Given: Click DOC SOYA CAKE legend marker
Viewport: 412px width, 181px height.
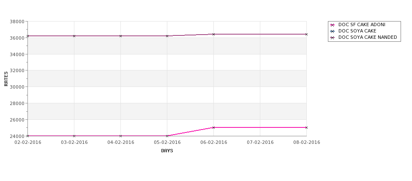Looking at the screenshot, I should [333, 31].
